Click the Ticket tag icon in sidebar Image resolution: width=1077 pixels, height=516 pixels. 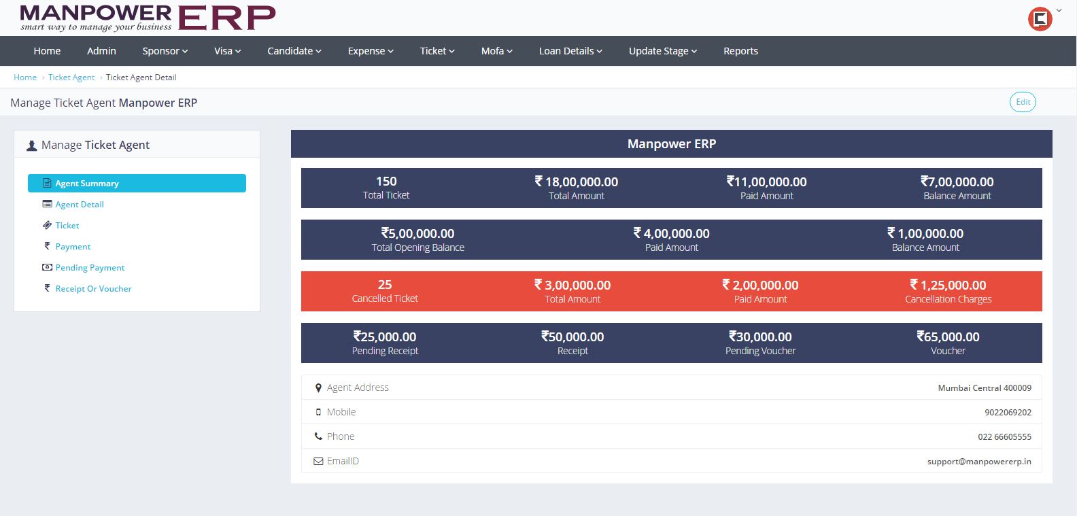pos(47,225)
